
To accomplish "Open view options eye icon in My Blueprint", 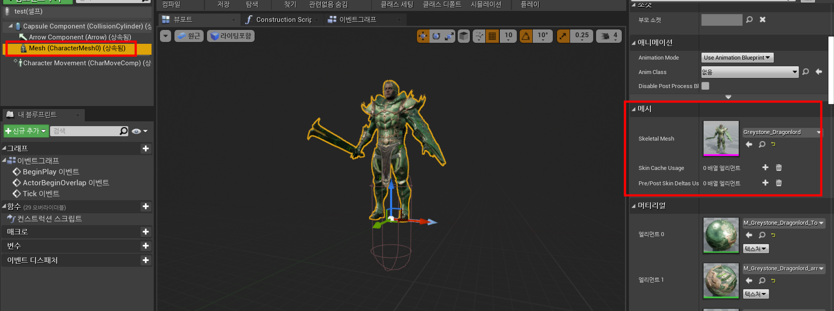I will point(139,131).
